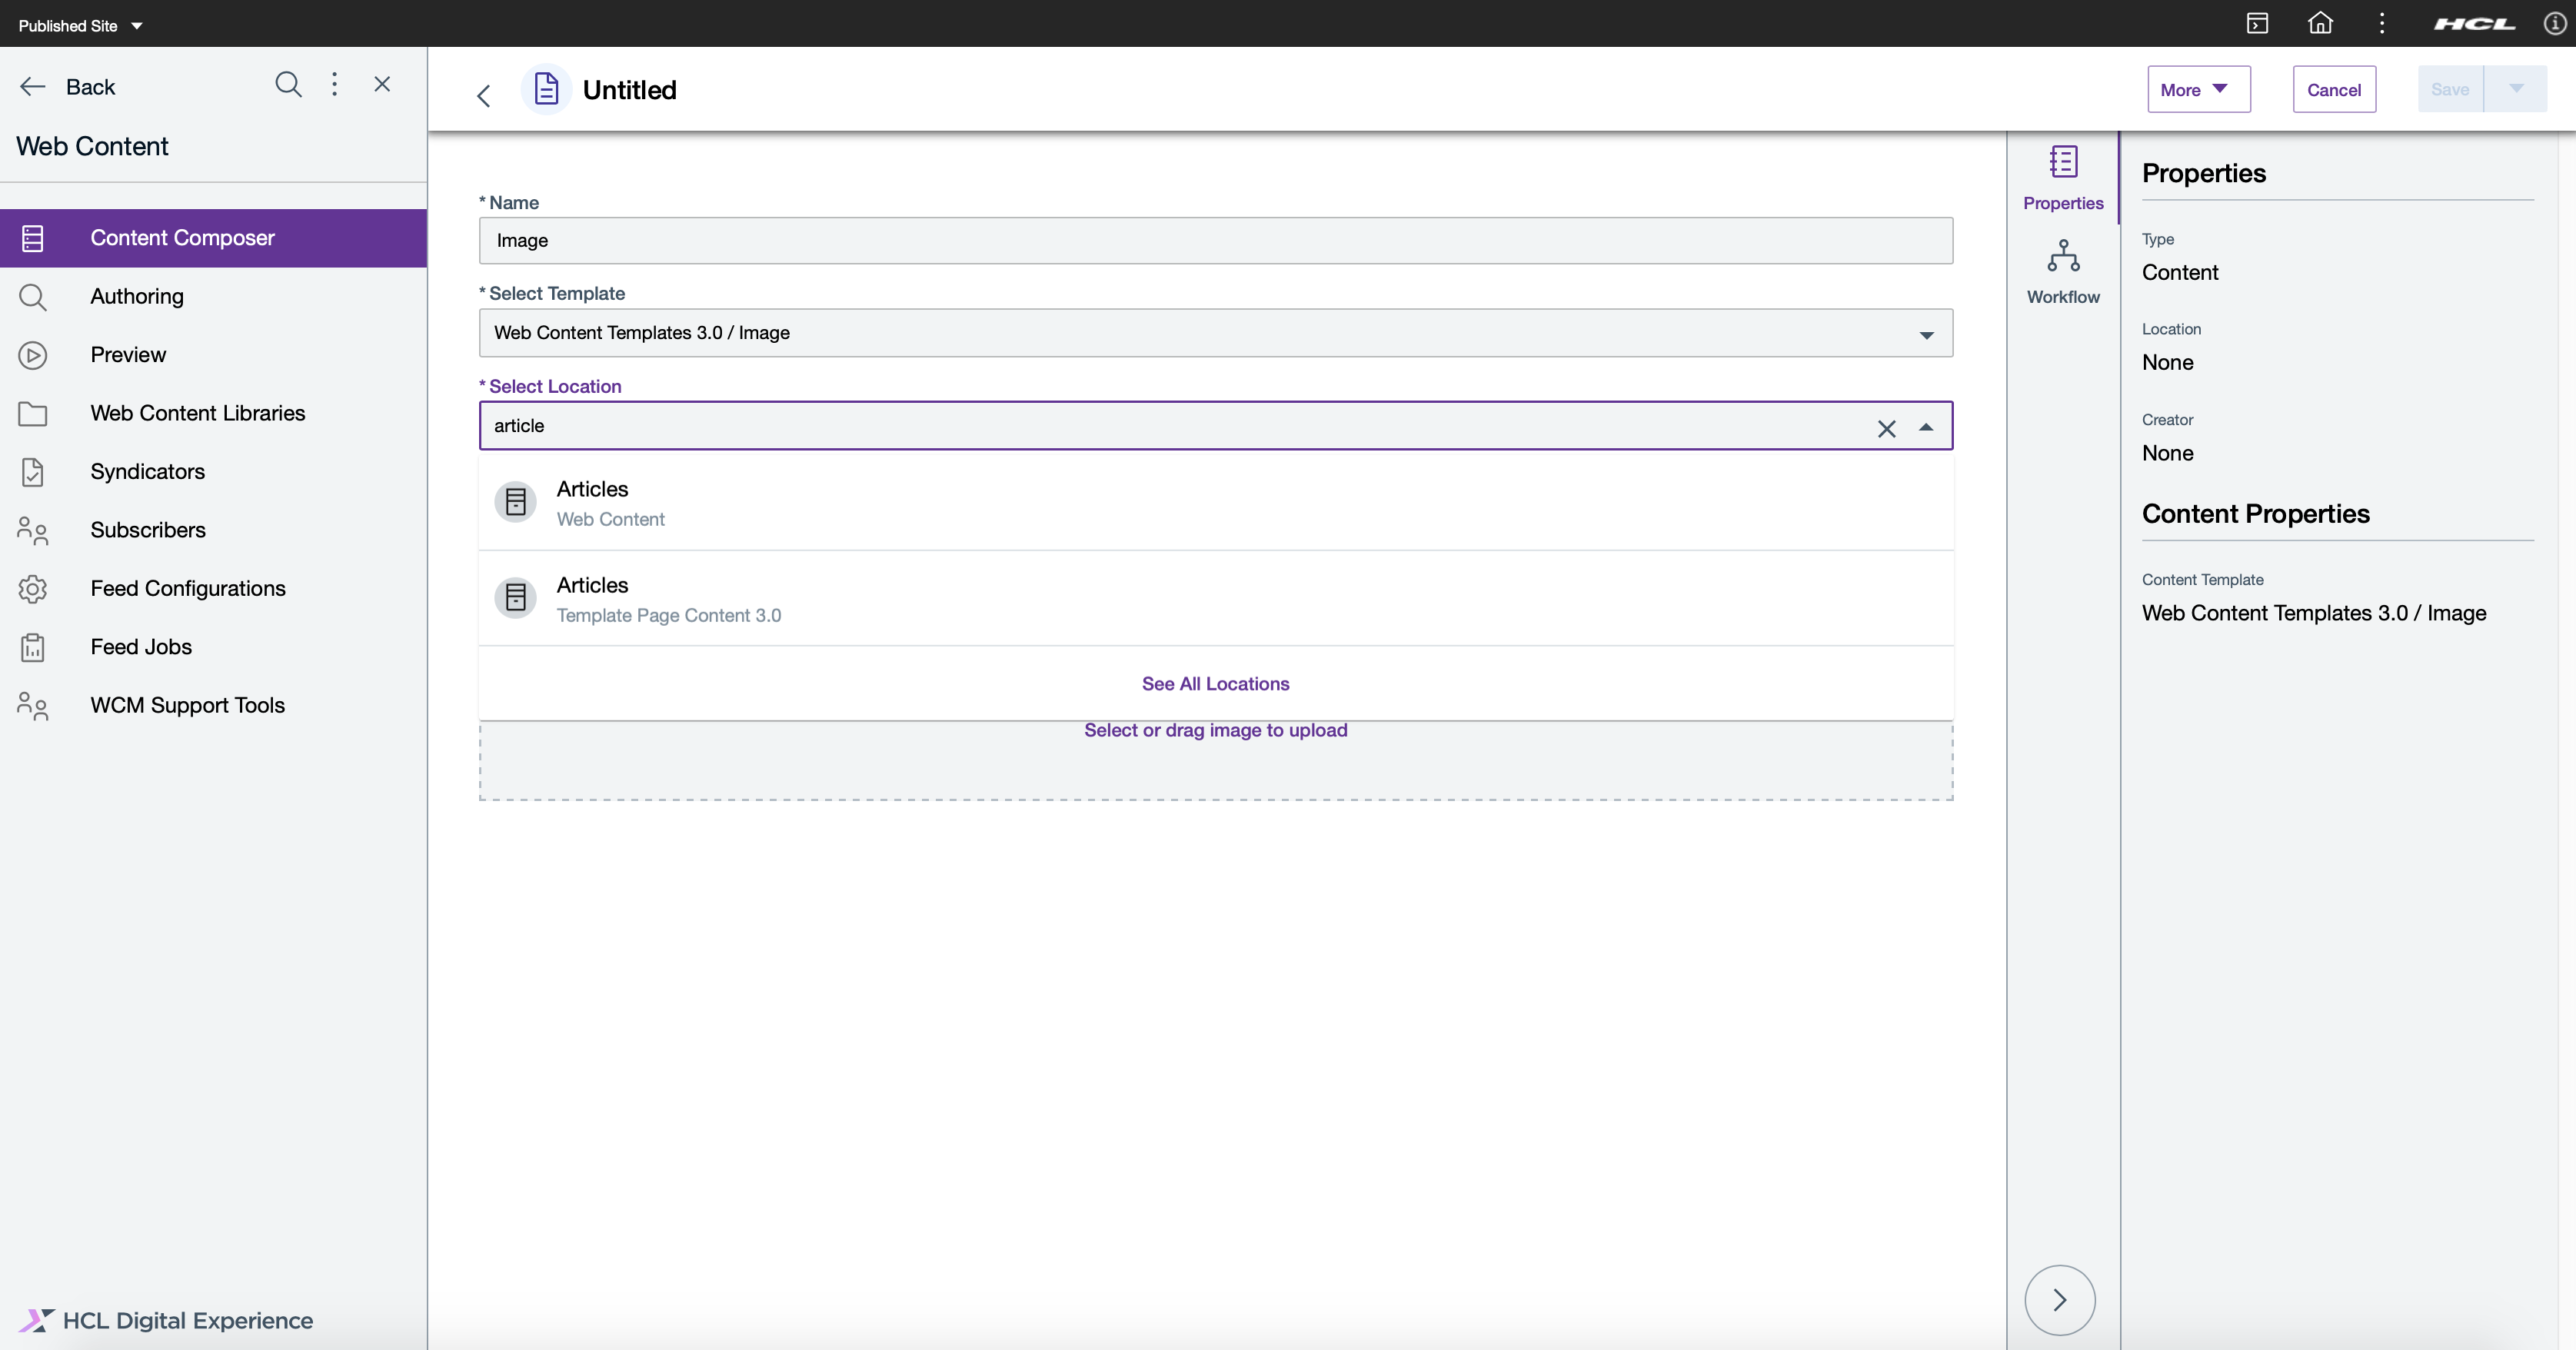Collapse the properties panel with round arrow
The height and width of the screenshot is (1350, 2576).
point(2060,1299)
